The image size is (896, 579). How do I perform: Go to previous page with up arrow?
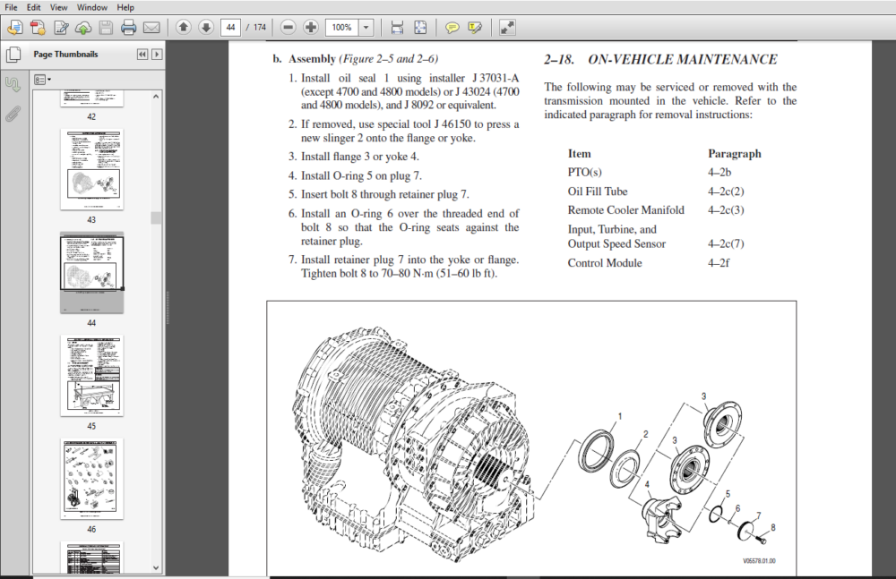click(x=184, y=27)
